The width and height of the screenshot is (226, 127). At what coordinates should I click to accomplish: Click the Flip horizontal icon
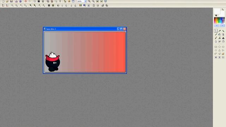[94, 6]
